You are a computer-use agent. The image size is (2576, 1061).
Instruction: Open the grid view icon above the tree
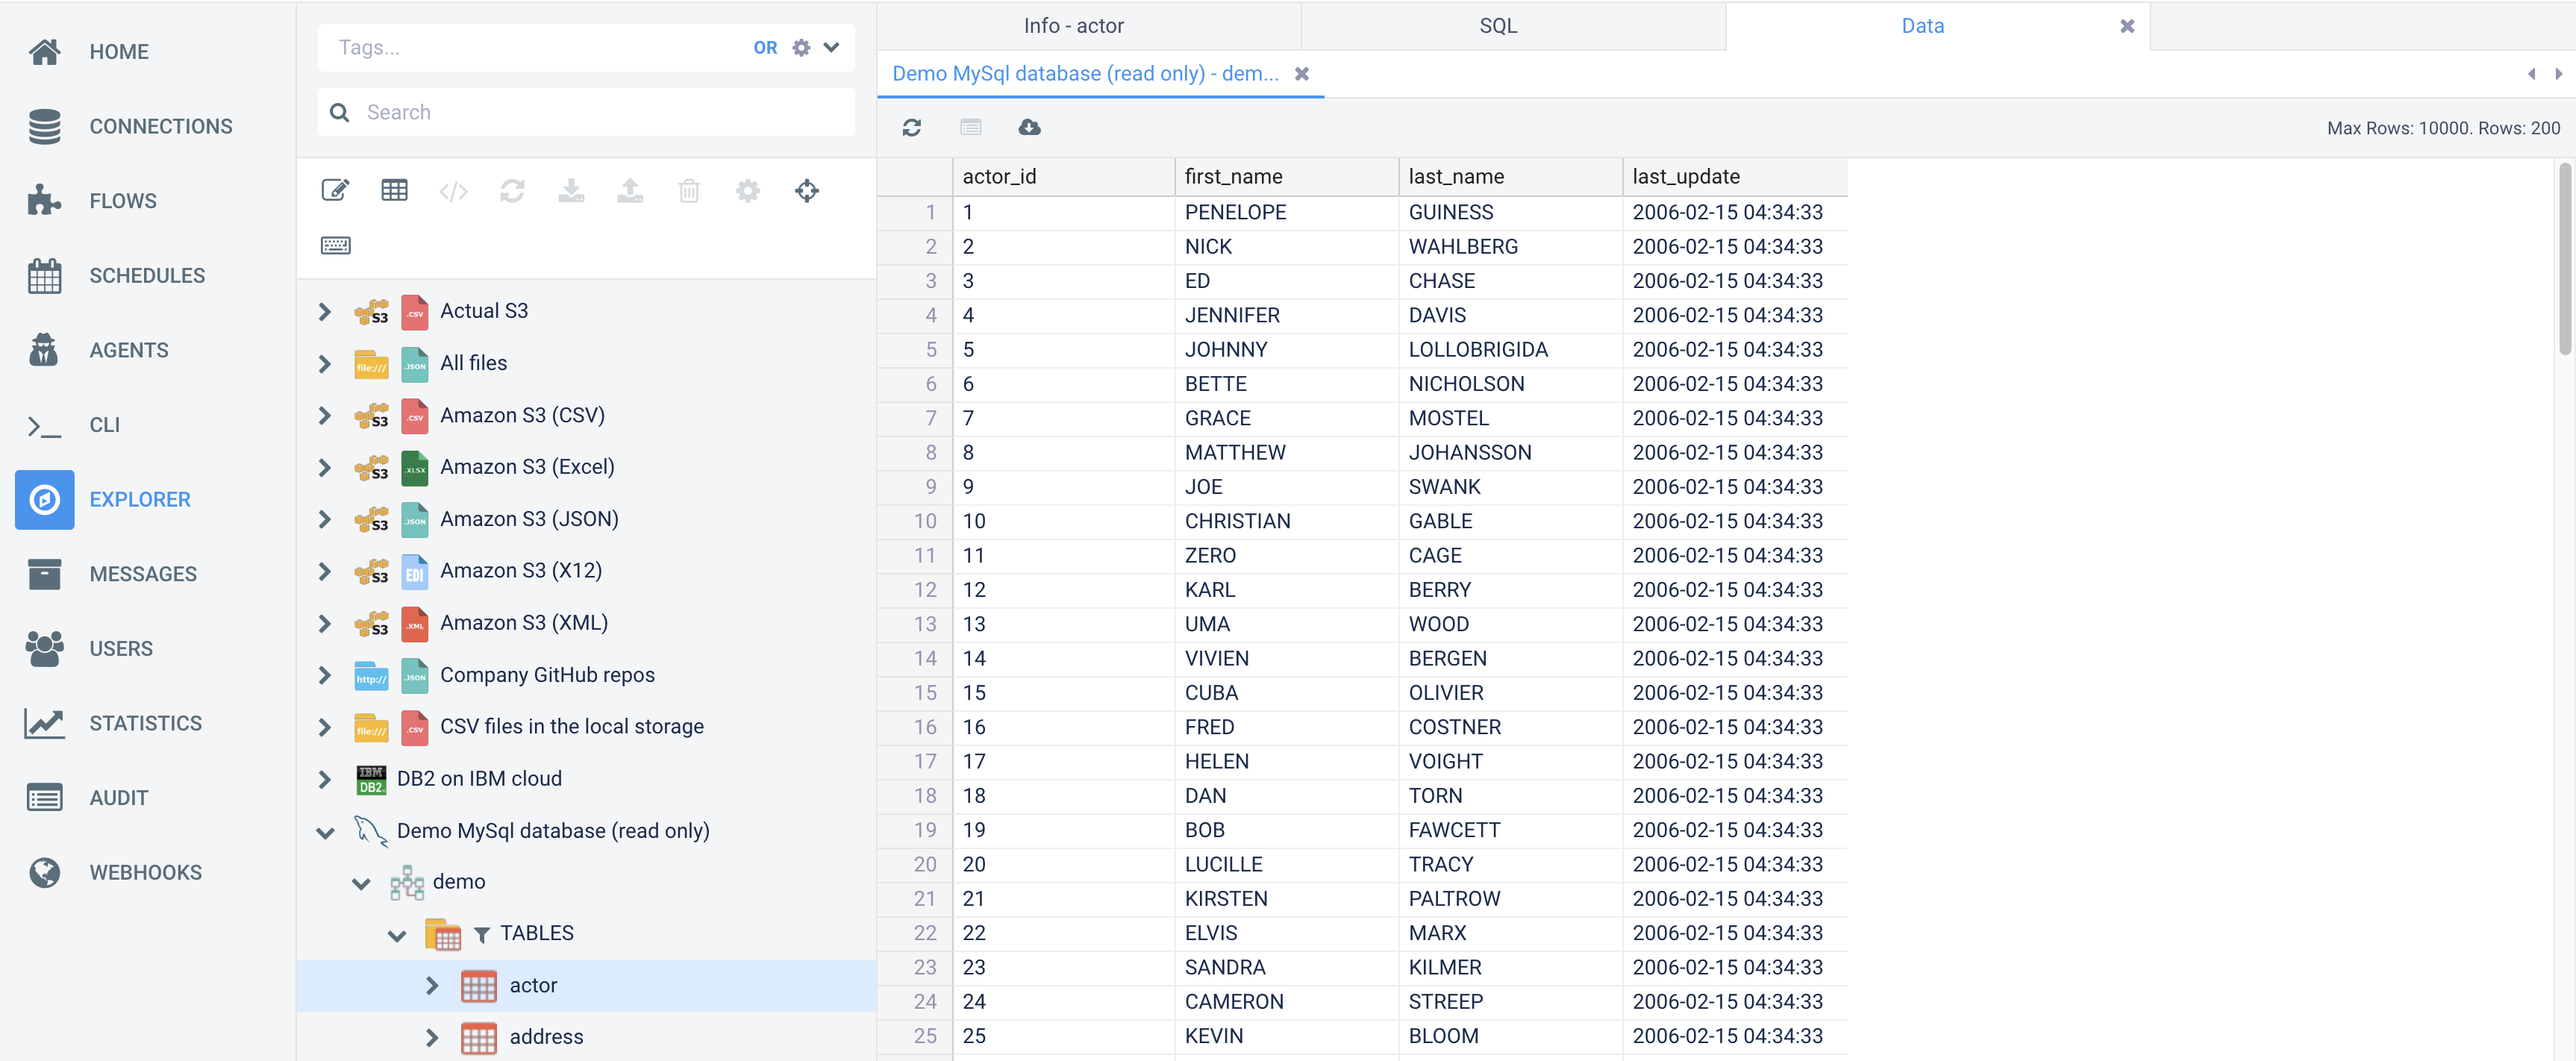click(394, 190)
